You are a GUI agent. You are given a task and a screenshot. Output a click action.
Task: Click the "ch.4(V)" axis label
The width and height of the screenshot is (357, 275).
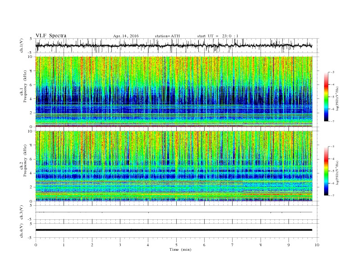[21, 231]
